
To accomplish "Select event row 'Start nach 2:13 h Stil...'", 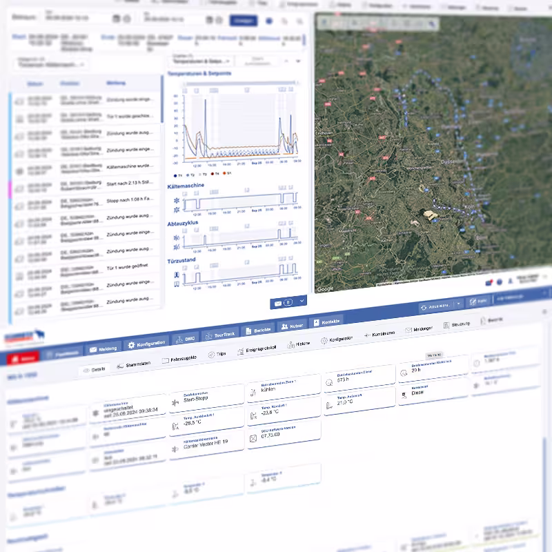I will coord(87,186).
